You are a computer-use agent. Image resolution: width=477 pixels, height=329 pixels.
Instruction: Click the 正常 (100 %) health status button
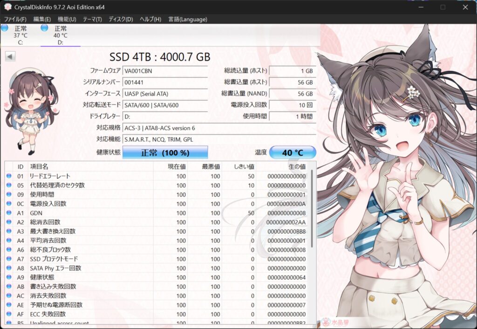pyautogui.click(x=165, y=152)
